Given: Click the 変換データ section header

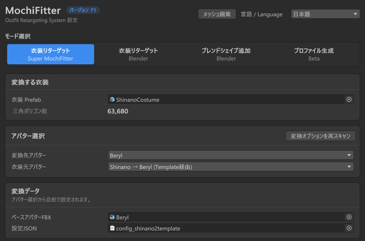Looking at the screenshot, I should pyautogui.click(x=25, y=191).
